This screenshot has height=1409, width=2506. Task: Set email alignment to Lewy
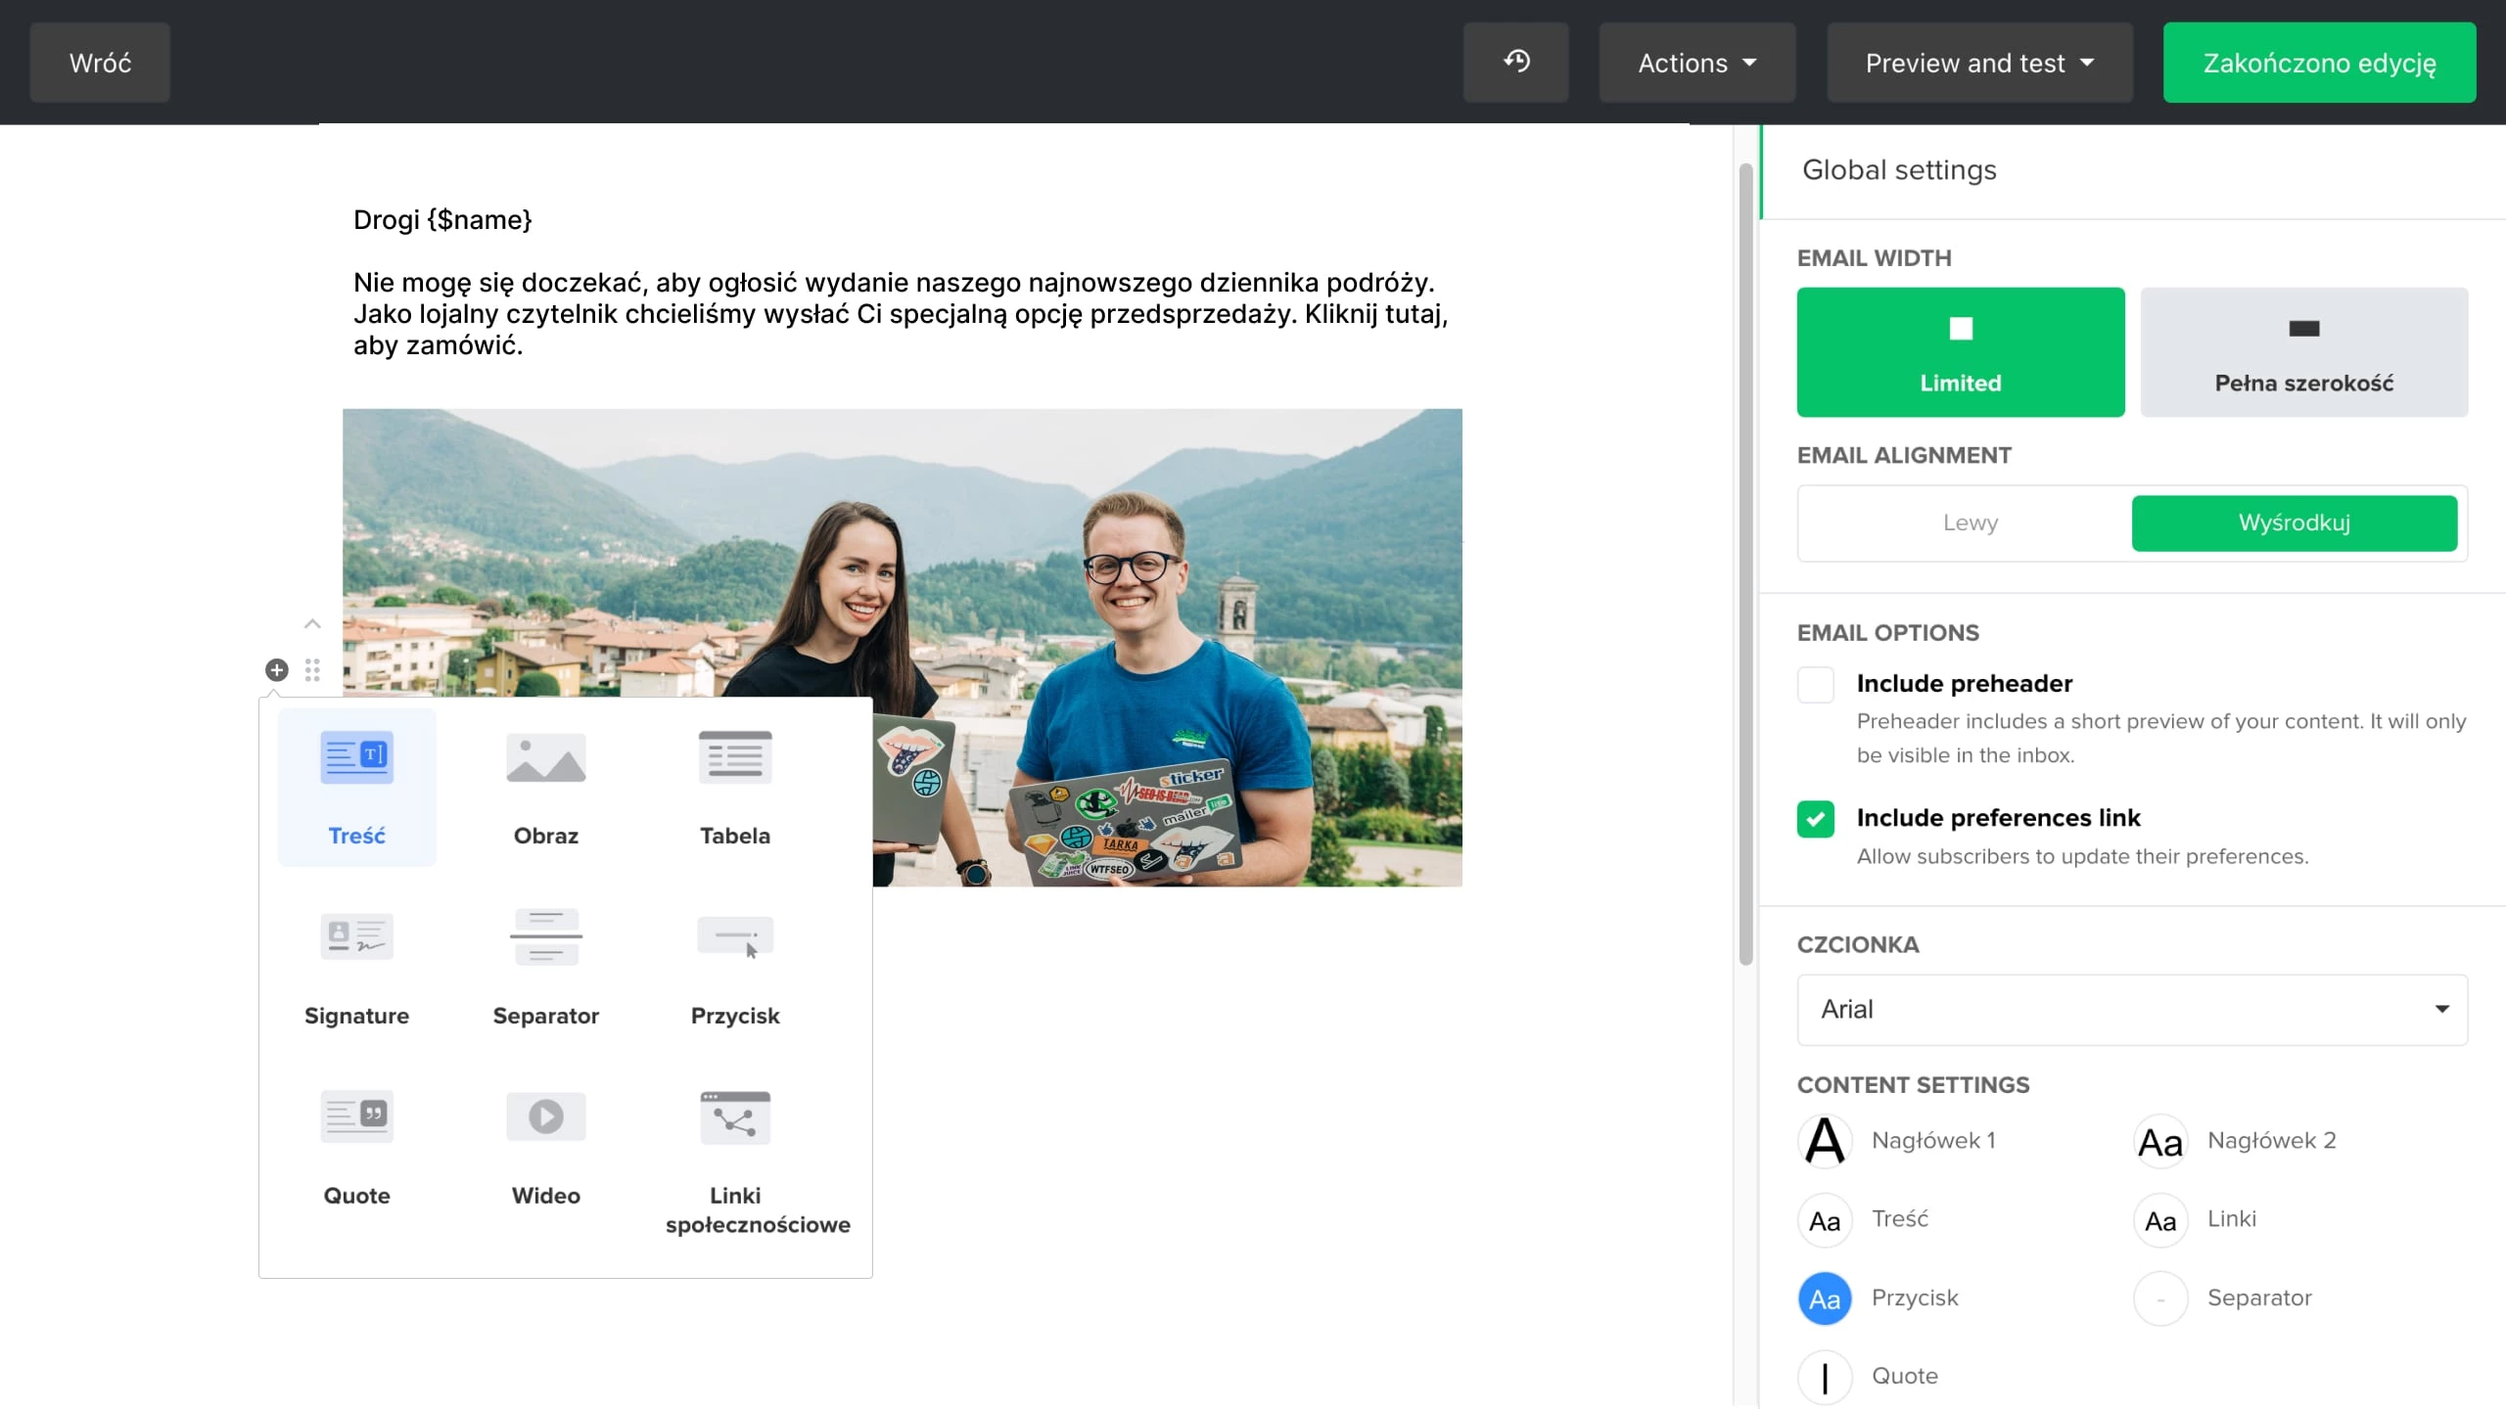[1969, 523]
